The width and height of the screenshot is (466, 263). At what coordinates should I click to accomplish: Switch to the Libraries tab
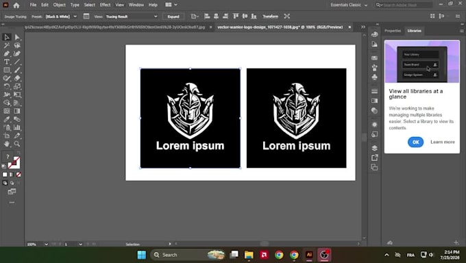(415, 31)
